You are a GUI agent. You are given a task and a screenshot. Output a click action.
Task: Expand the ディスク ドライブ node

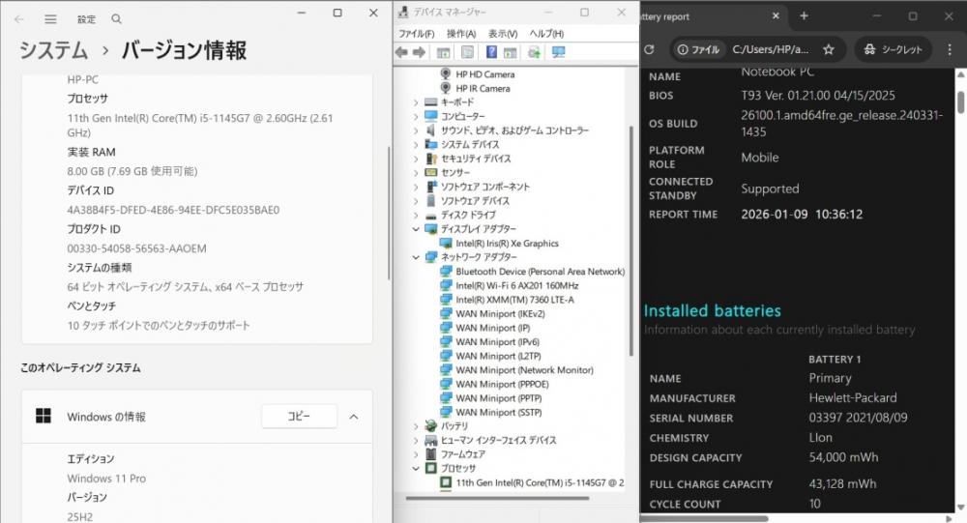pos(416,216)
